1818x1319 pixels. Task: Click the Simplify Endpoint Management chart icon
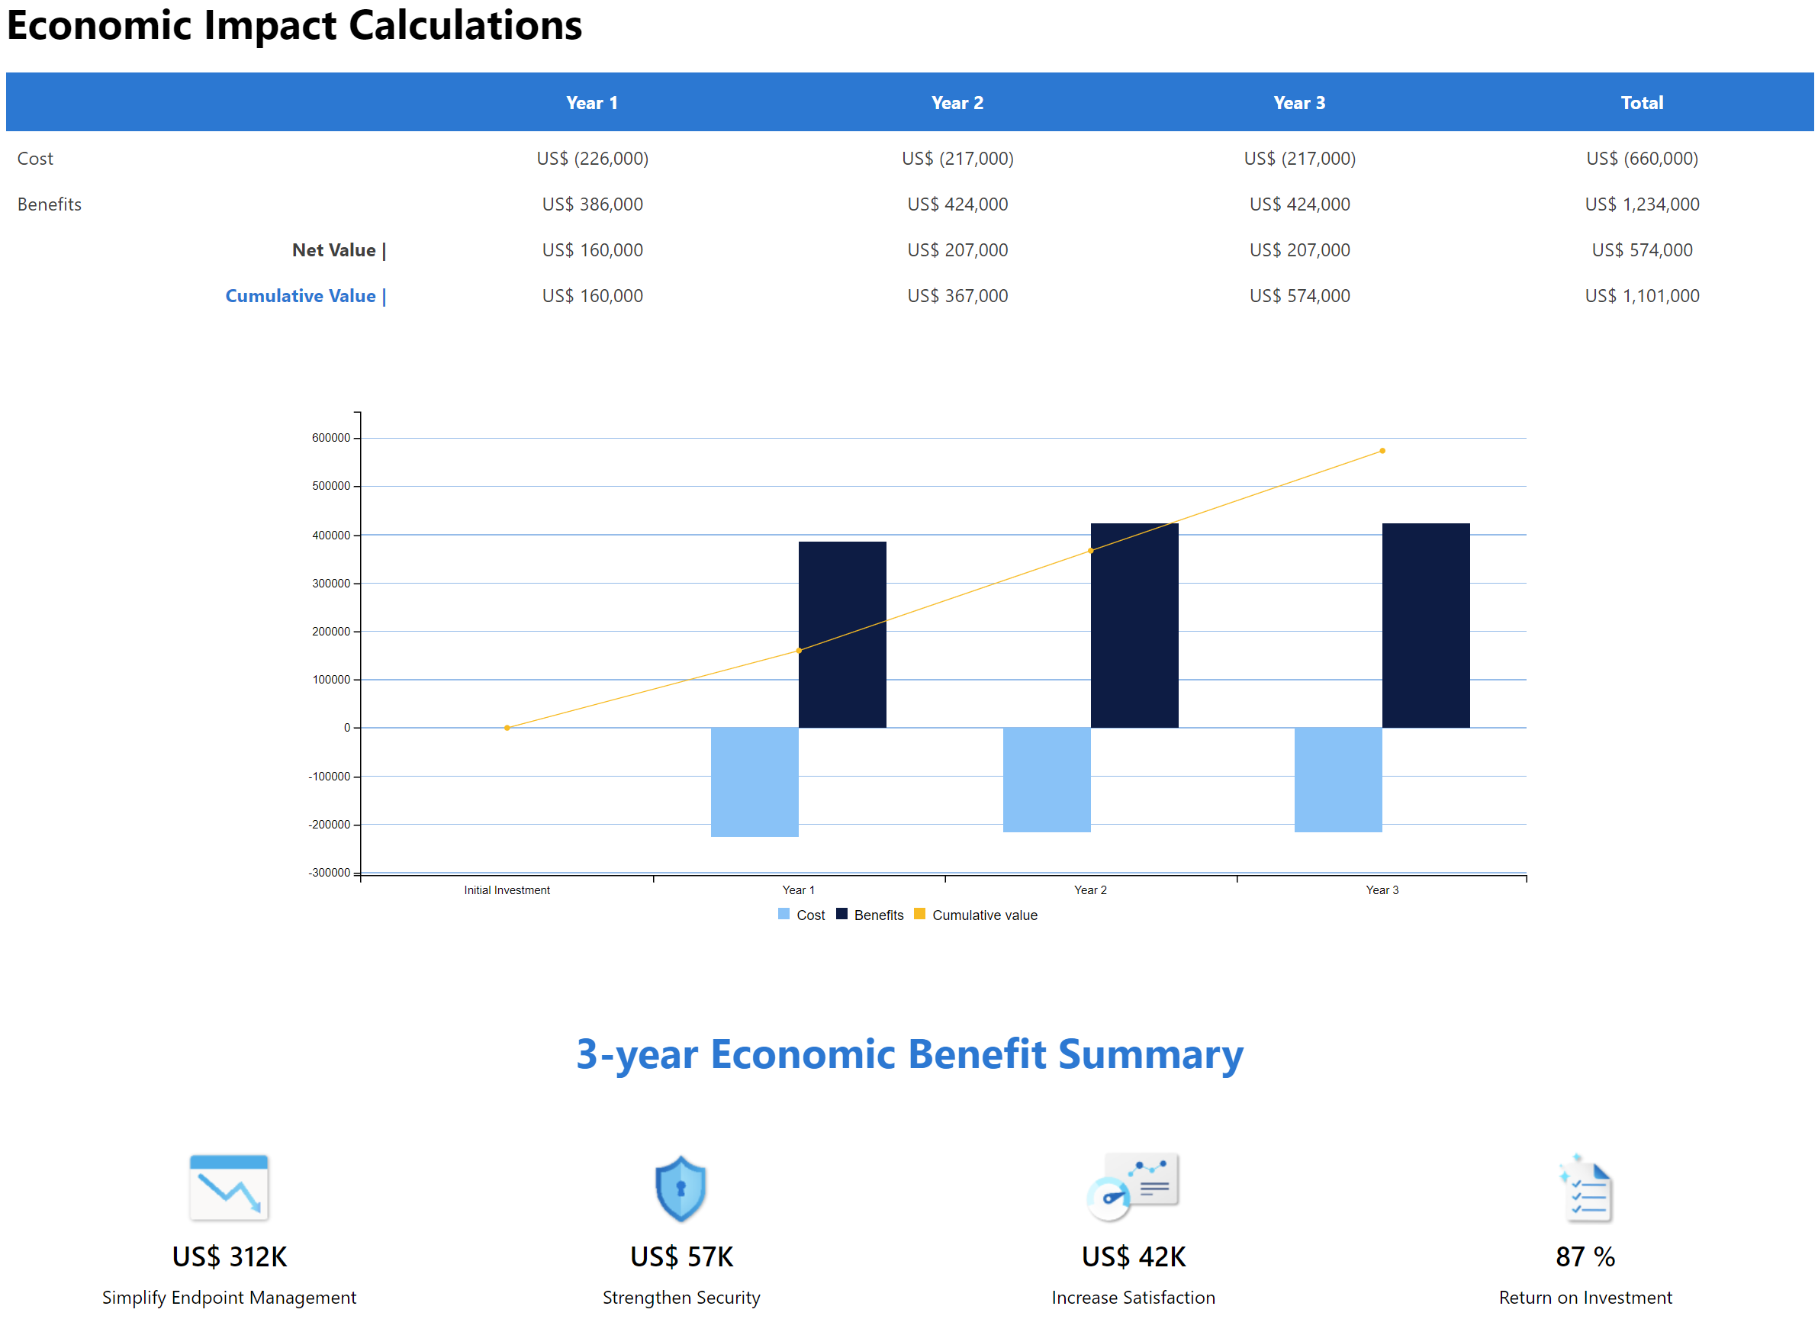pyautogui.click(x=228, y=1188)
